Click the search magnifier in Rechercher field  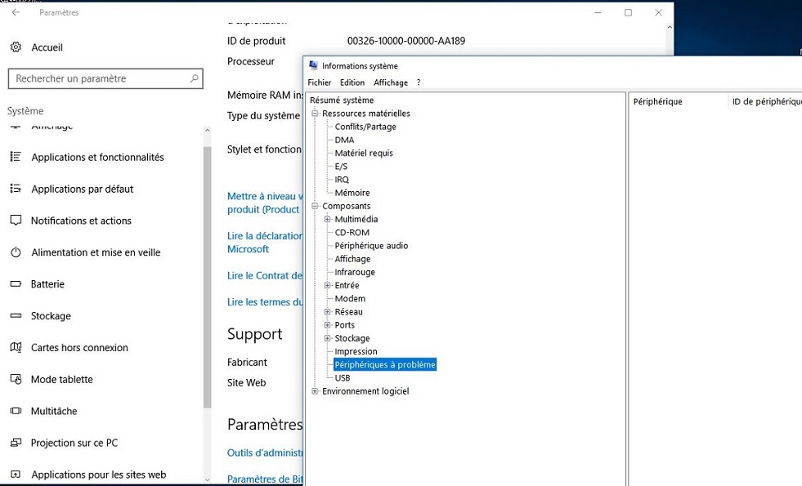[195, 78]
